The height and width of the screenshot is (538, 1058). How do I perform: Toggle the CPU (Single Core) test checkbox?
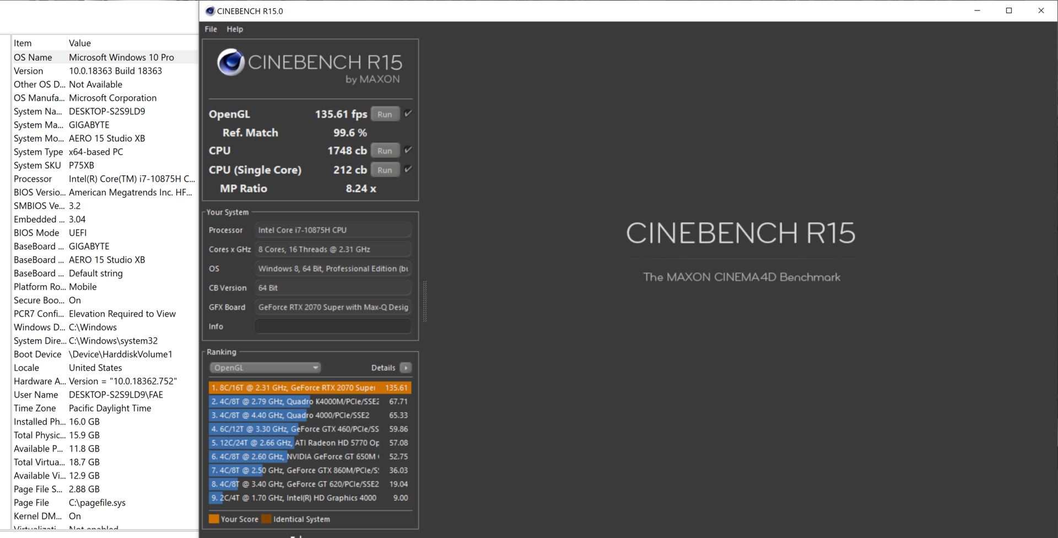tap(408, 169)
